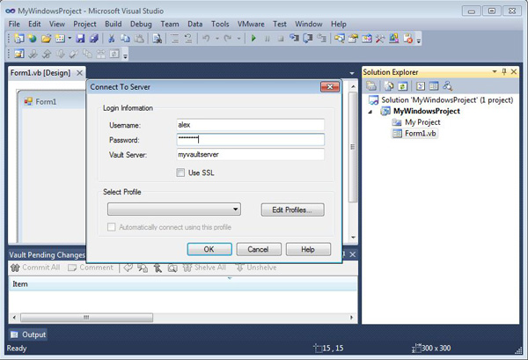
Task: Switch to the Form1.vb [Design] tab
Action: tap(40, 72)
